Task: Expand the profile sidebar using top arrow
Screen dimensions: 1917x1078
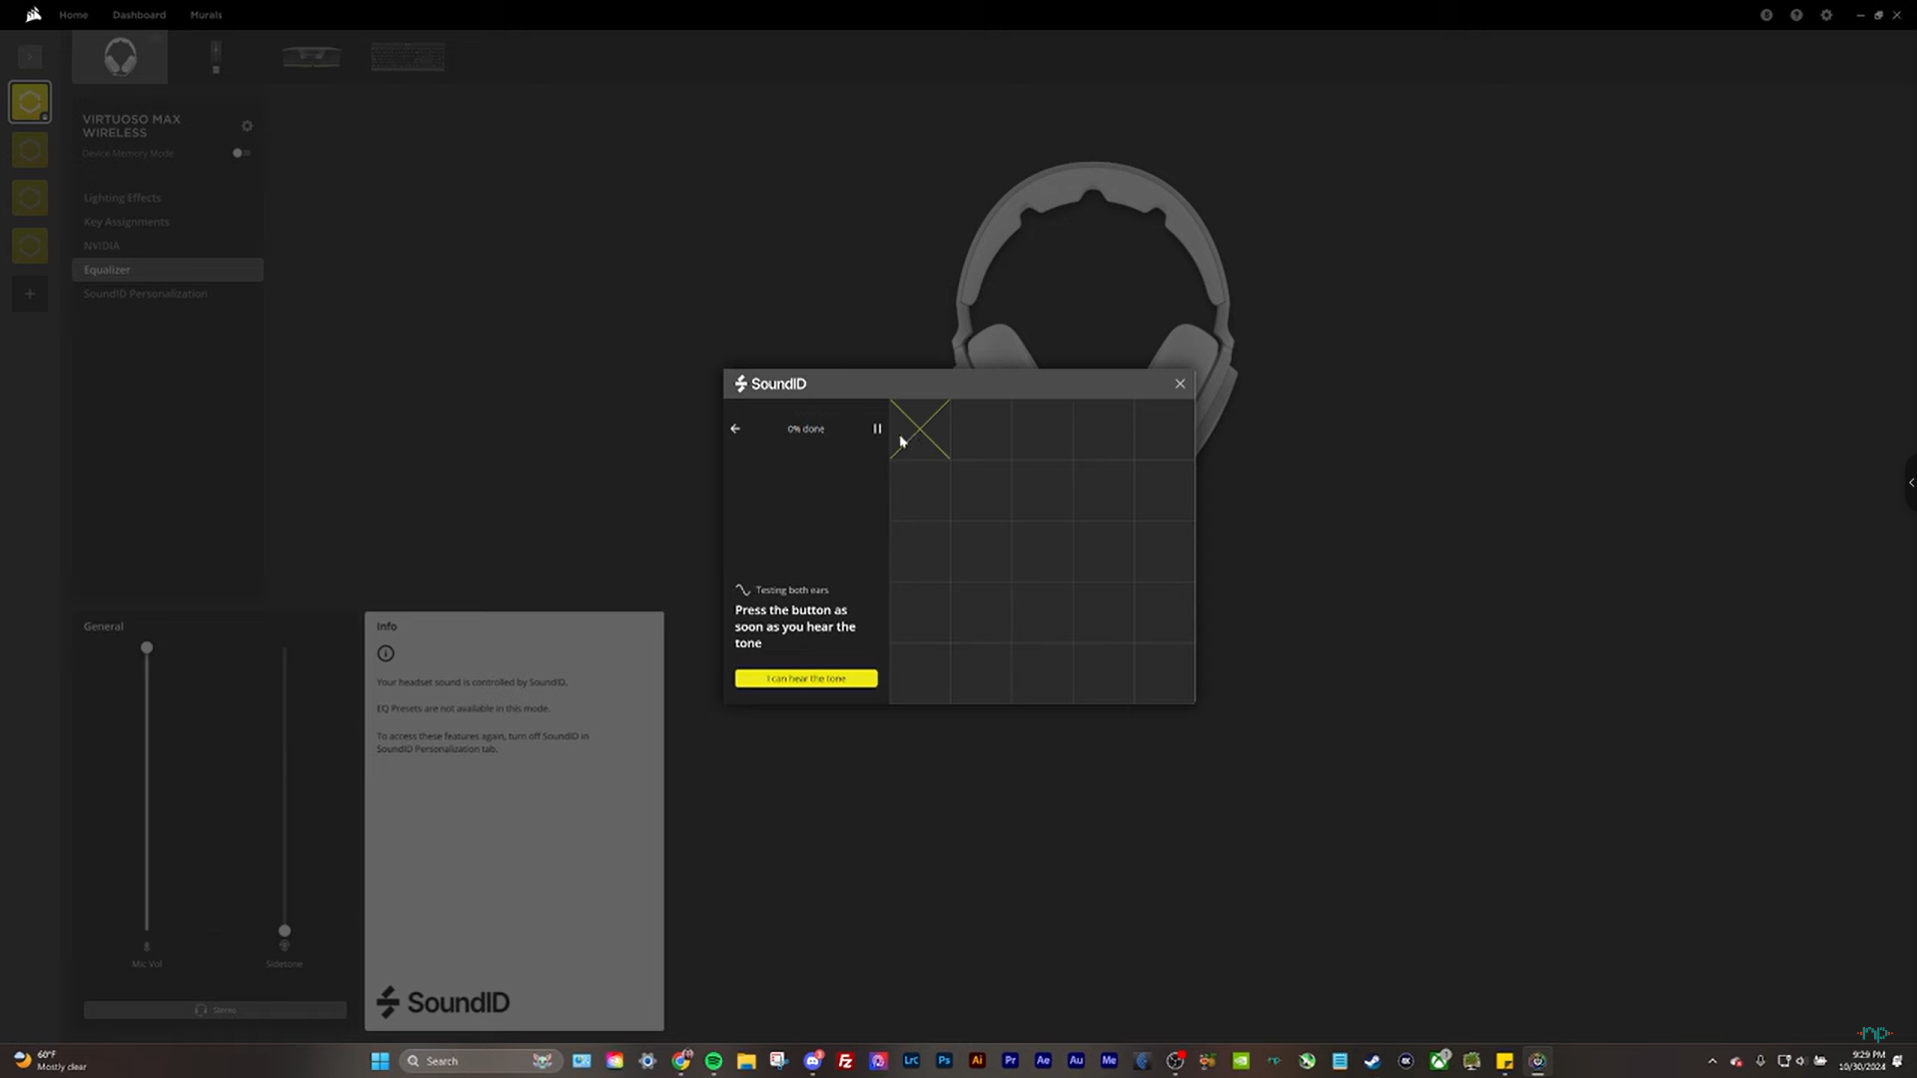Action: 30,57
